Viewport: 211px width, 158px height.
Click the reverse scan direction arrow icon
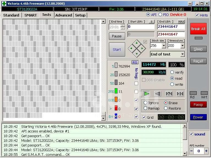click(158, 94)
